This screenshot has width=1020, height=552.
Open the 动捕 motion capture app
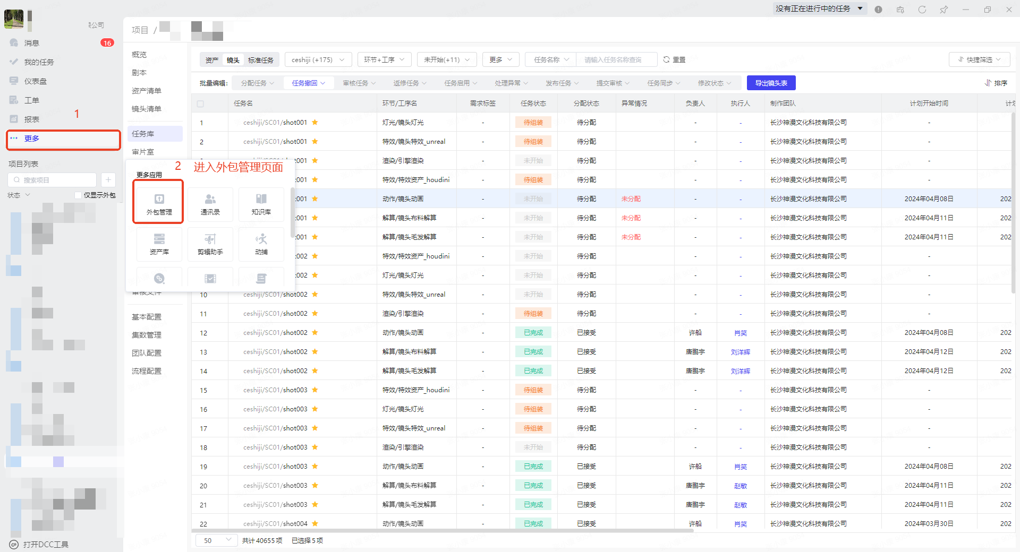(261, 244)
